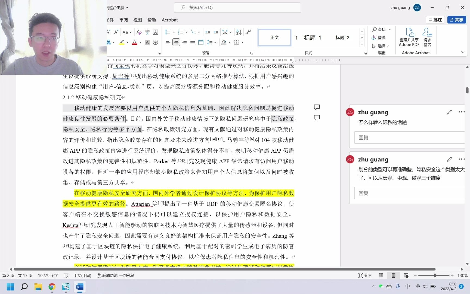Open the bullets list icon
This screenshot has height=294, width=470.
tap(168, 32)
